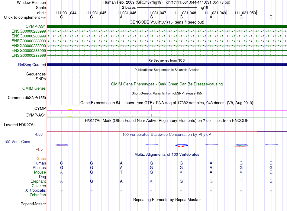The image size is (287, 211).
Task: Select the dark green CYMP-AS1 gene bar
Action: [167, 26]
